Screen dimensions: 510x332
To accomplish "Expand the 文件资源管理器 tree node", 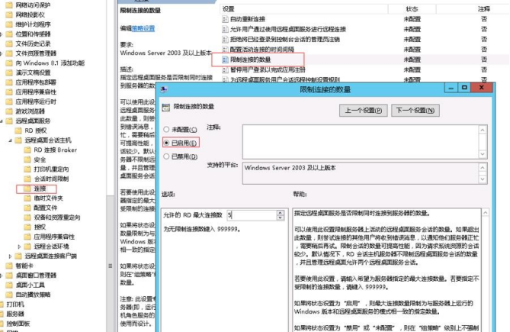I will (2, 53).
